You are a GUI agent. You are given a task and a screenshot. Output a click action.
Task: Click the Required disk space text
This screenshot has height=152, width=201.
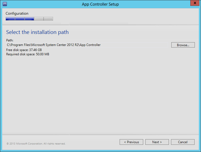point(28,54)
